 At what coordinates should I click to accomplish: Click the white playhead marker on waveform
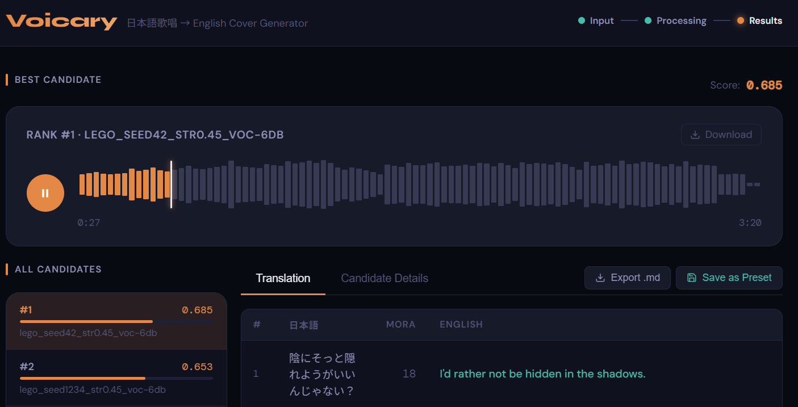[171, 184]
